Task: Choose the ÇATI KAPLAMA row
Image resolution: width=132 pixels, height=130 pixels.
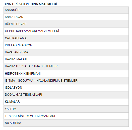Action: [x=66, y=38]
